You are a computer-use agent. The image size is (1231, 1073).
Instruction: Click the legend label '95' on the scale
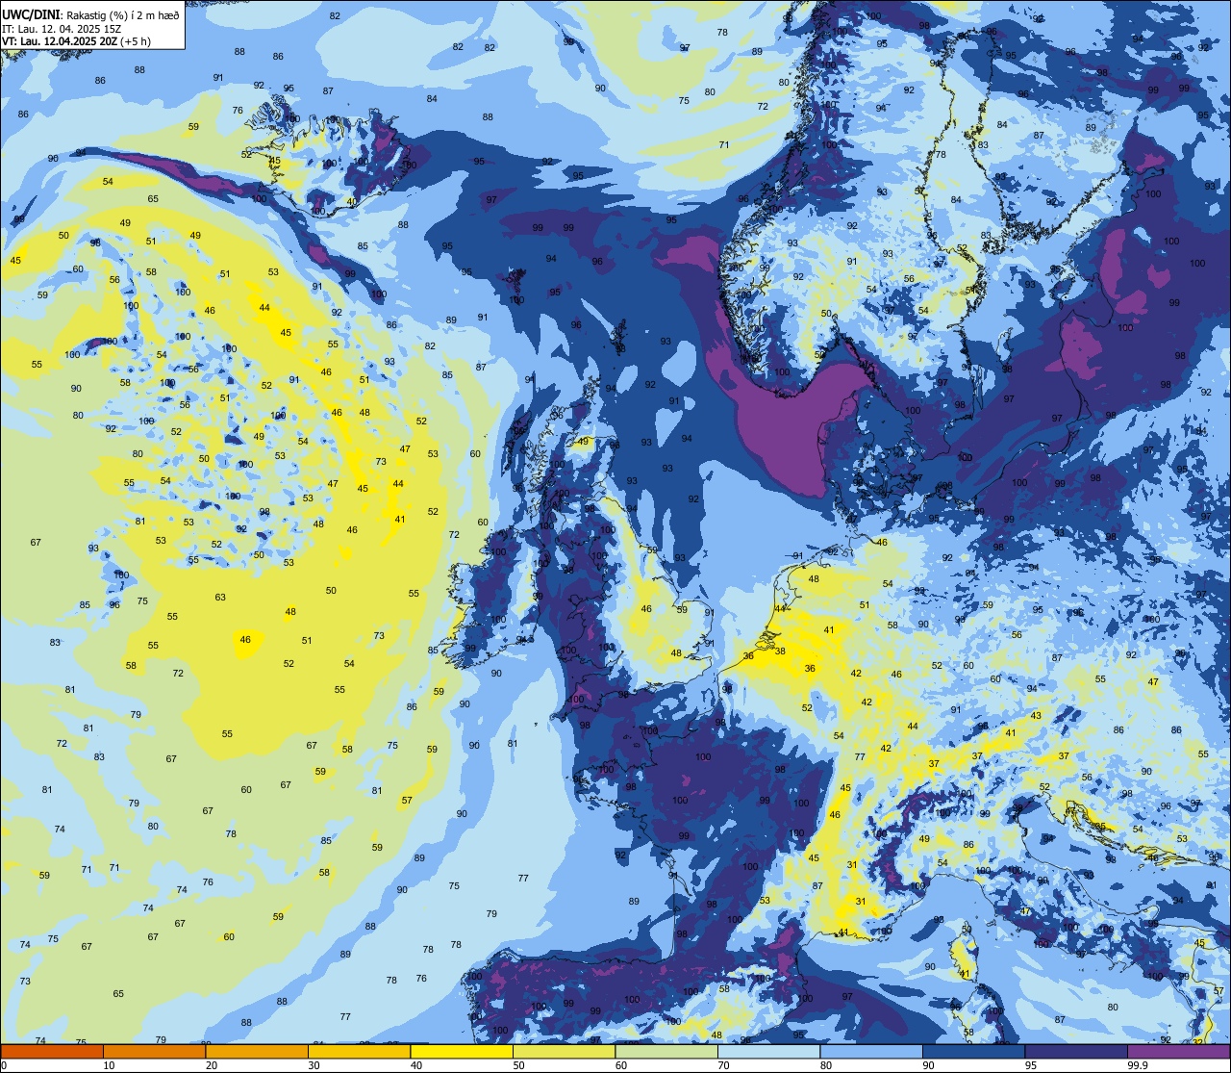1031,1065
